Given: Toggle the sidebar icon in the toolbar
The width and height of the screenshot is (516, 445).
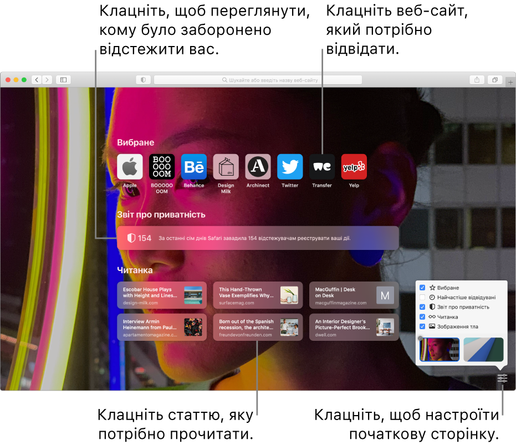Looking at the screenshot, I should click(x=63, y=79).
